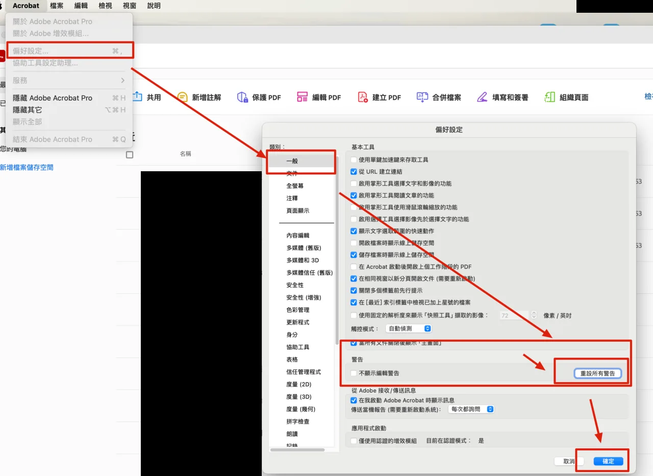The height and width of the screenshot is (476, 653).
Task: Open the 檔案 menu
Action: pyautogui.click(x=57, y=6)
